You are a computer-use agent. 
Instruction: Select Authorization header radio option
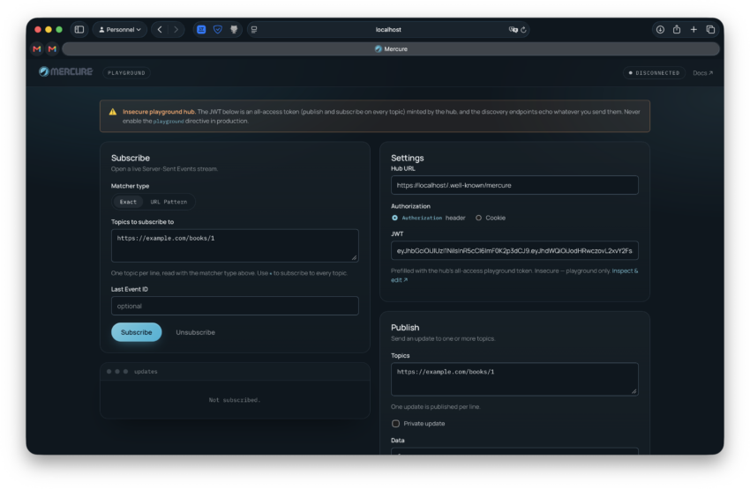(394, 218)
